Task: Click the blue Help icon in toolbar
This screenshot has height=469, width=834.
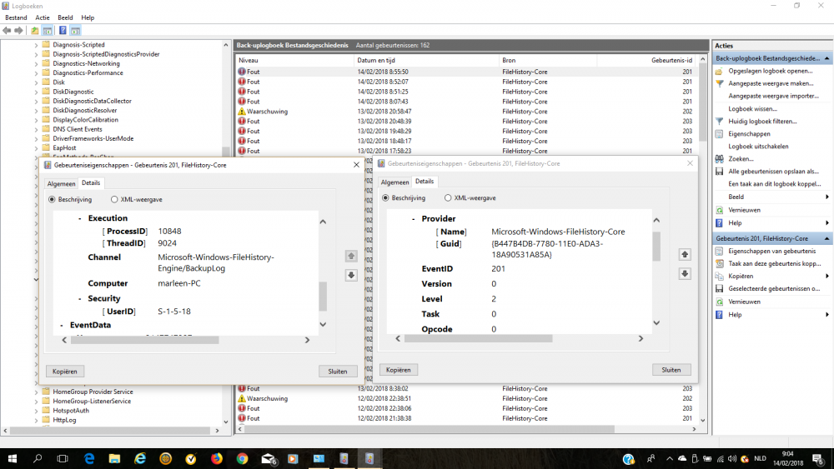Action: [62, 31]
